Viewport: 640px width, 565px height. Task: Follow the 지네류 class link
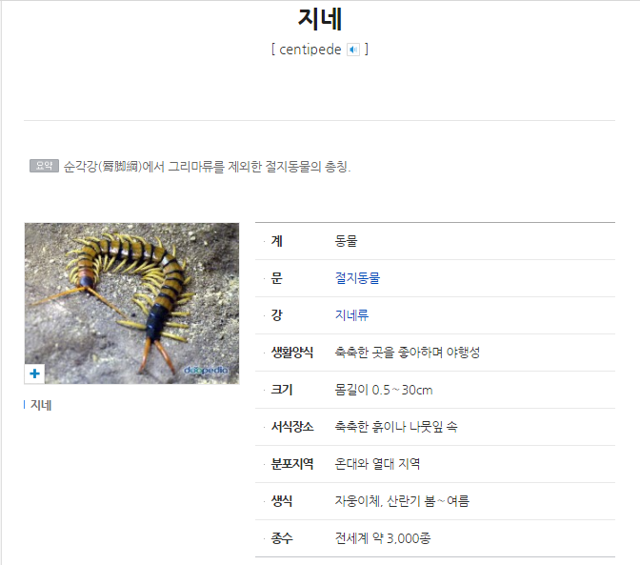[x=351, y=315]
